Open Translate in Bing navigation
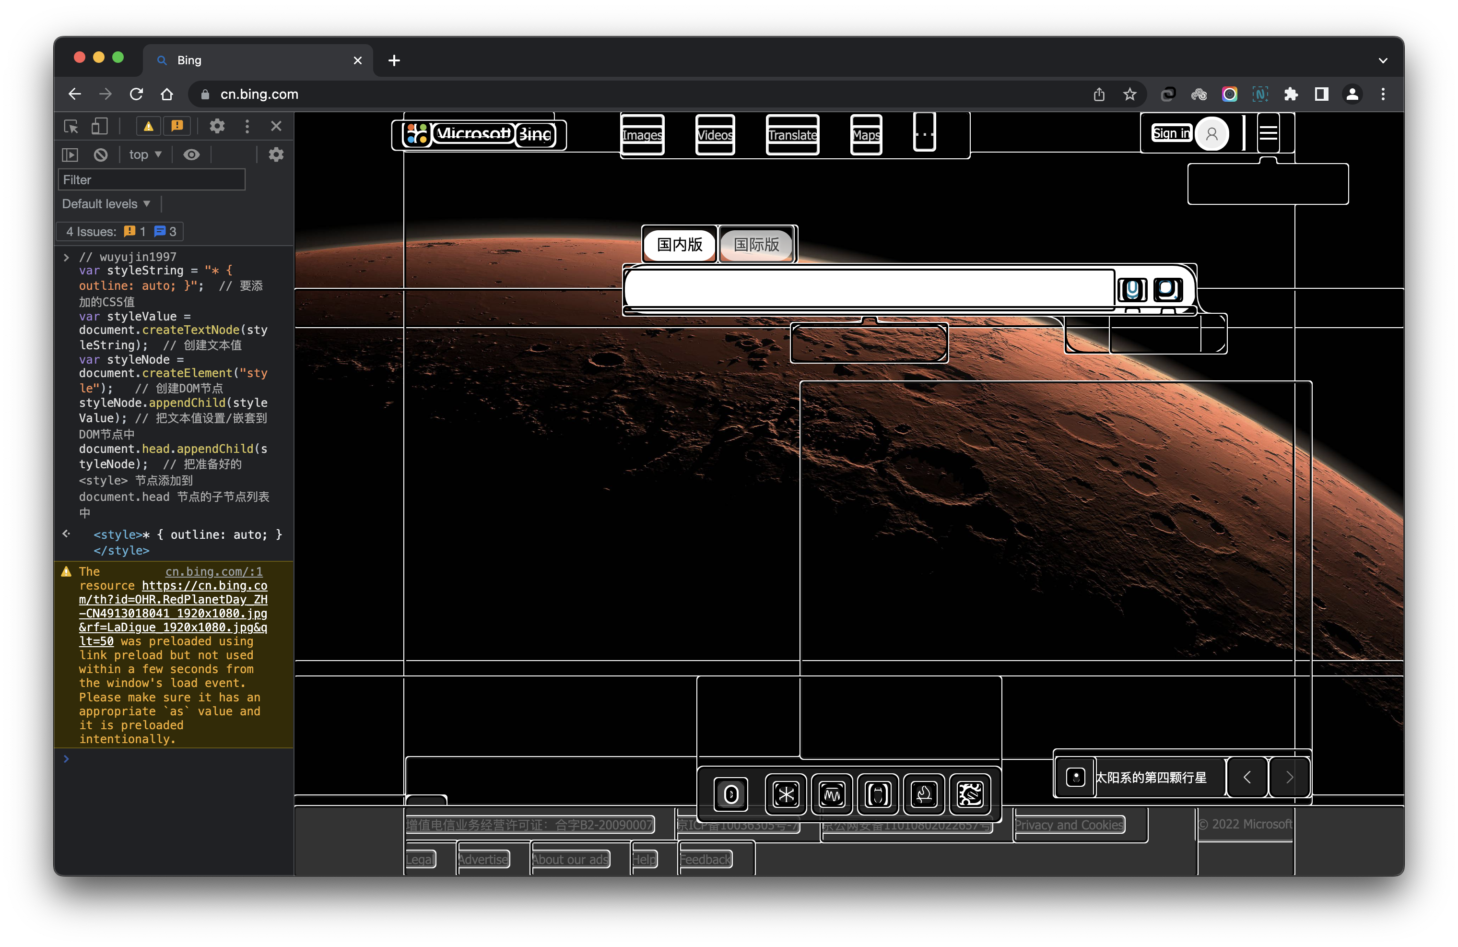The width and height of the screenshot is (1458, 947). pos(792,135)
